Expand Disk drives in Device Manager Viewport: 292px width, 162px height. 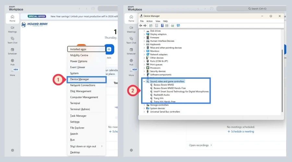click(x=144, y=31)
